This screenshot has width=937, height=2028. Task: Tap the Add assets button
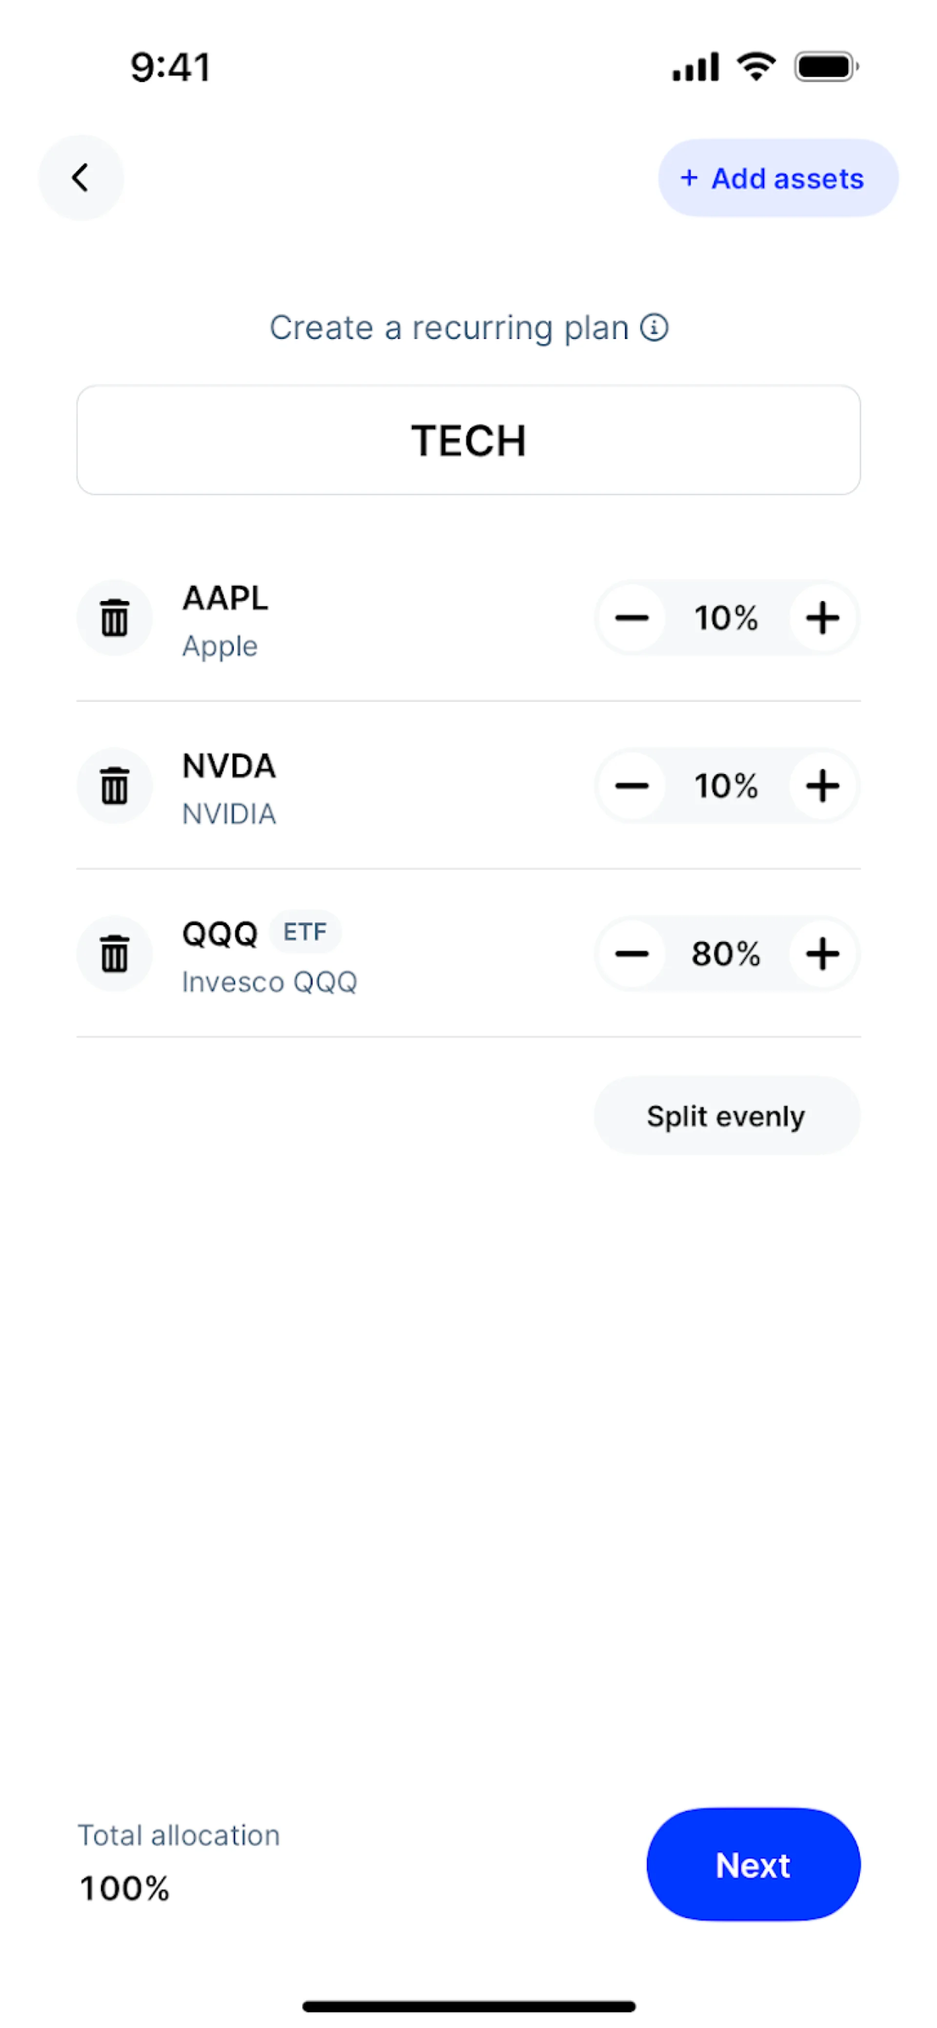(778, 179)
